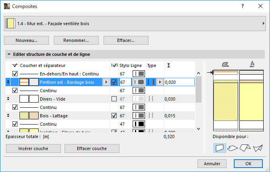The image size is (270, 172).
Task: Open the composite selector dropdown at top
Action: click(x=135, y=24)
